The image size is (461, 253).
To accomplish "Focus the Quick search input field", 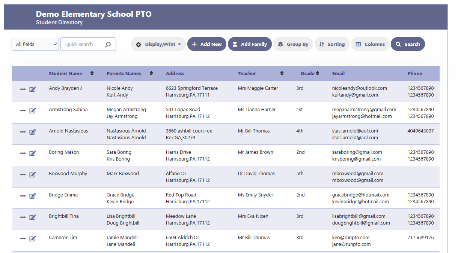I will [83, 44].
